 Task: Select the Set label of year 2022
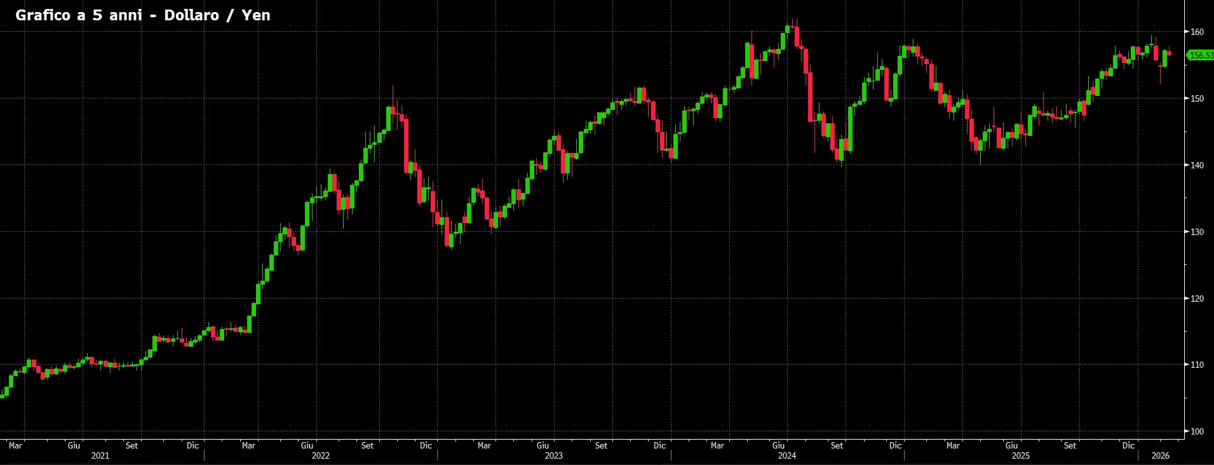[367, 445]
